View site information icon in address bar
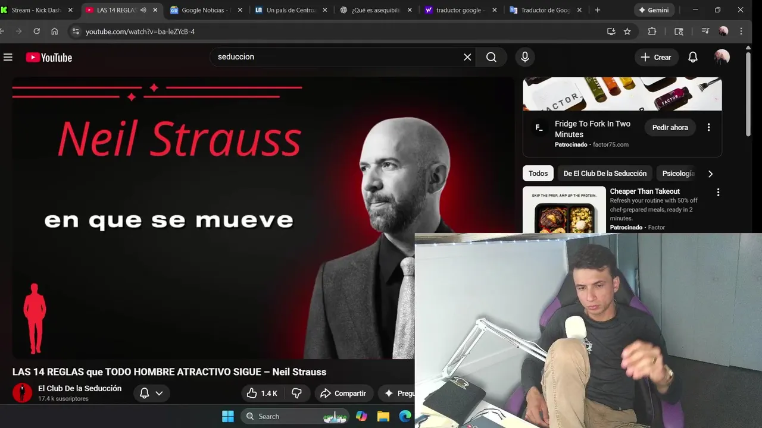This screenshot has height=428, width=762. (x=74, y=32)
